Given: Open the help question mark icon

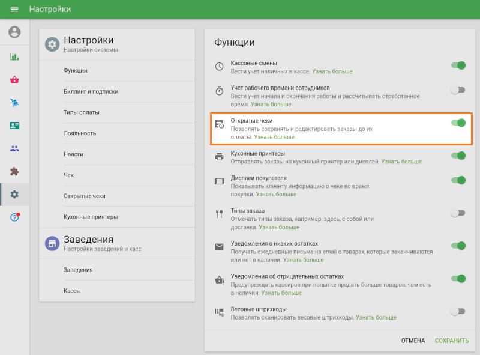Looking at the screenshot, I should click(14, 217).
